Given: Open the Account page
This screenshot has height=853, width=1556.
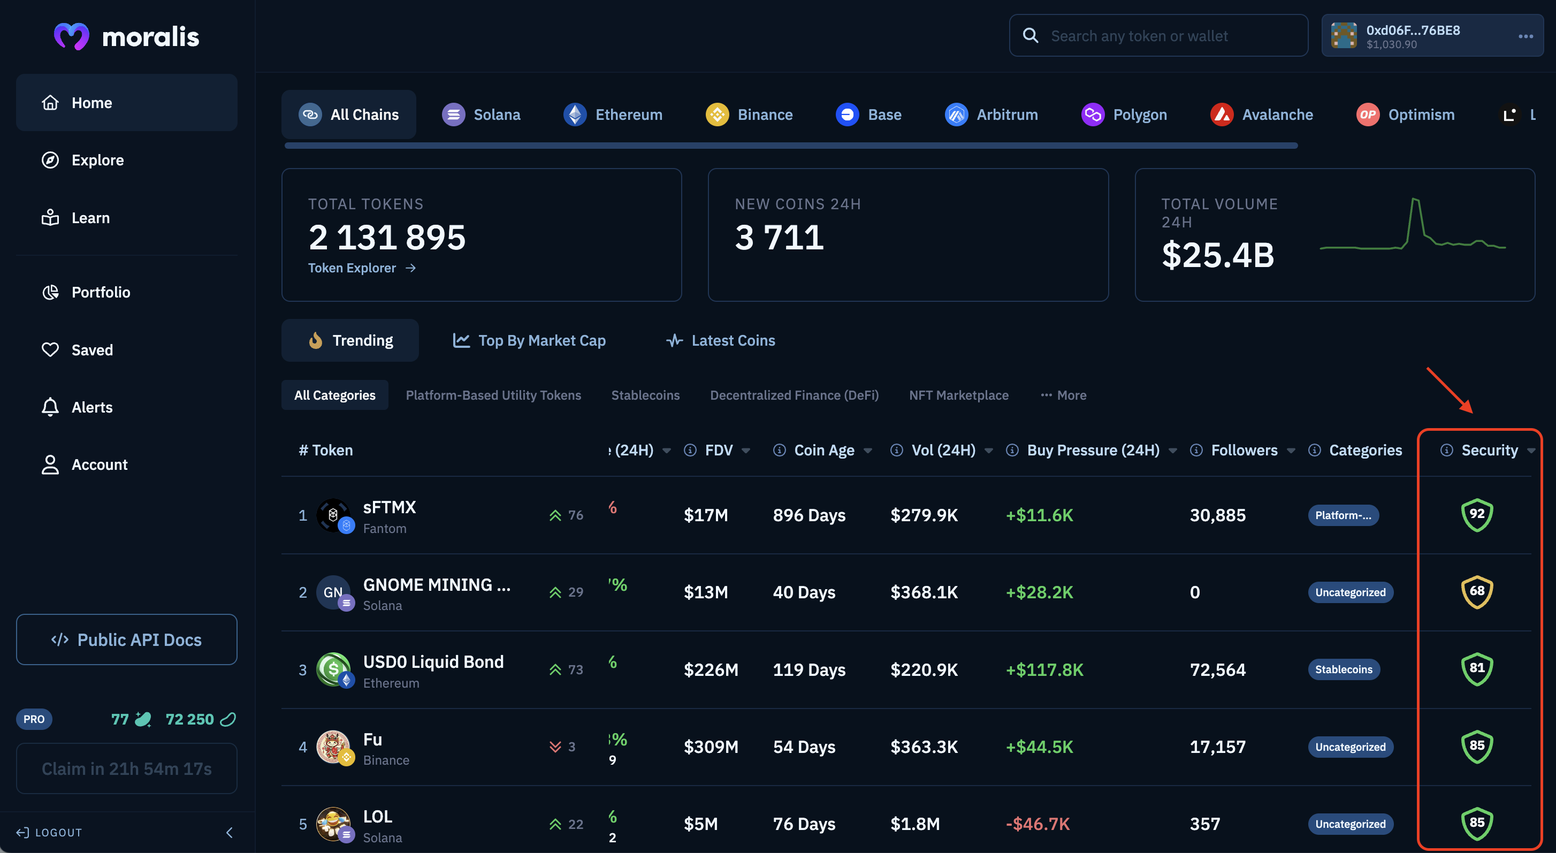Looking at the screenshot, I should (126, 464).
